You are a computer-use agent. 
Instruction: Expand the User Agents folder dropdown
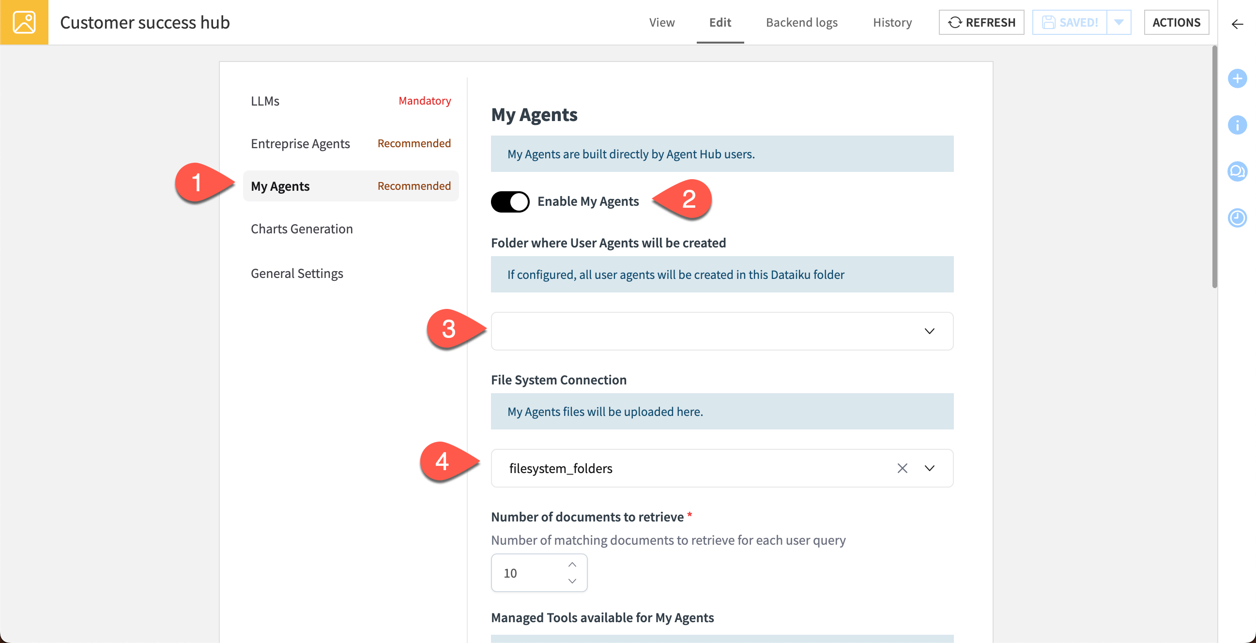coord(929,331)
